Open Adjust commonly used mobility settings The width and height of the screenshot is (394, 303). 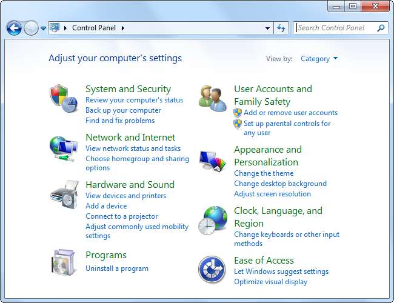137,231
